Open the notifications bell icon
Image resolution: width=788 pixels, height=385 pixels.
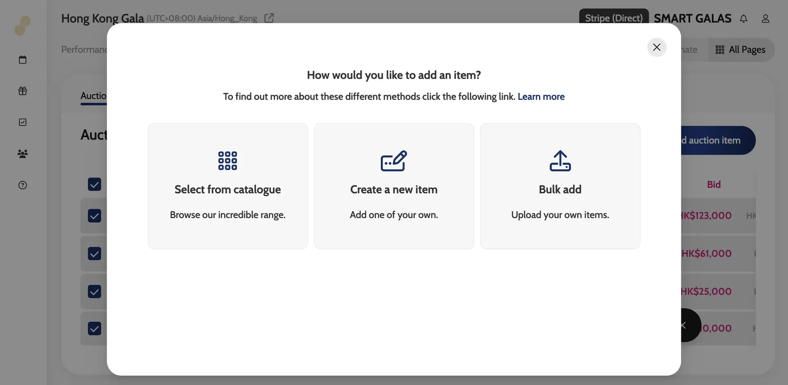pos(743,18)
